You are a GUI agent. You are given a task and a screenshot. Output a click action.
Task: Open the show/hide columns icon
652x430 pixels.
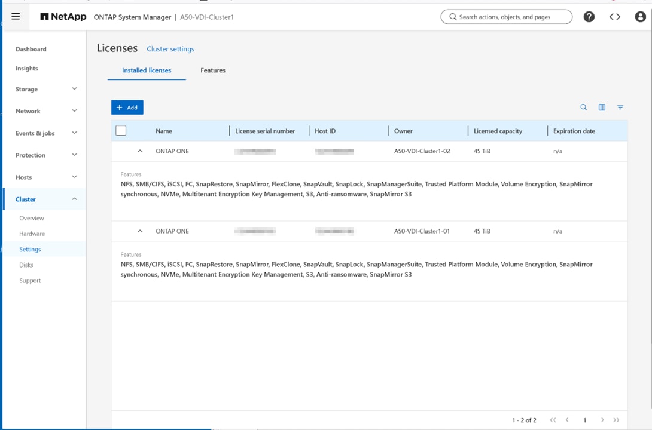pos(602,107)
